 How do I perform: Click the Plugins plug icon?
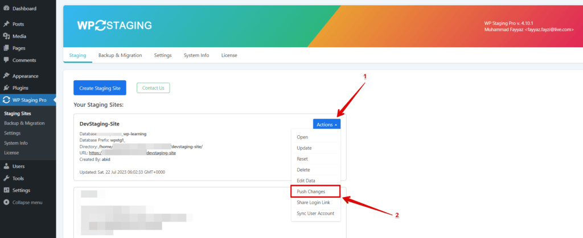pos(6,88)
